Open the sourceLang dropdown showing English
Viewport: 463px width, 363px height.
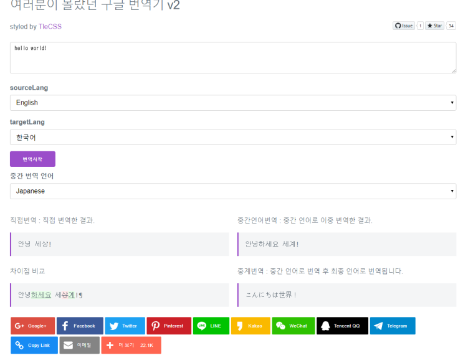[x=233, y=103]
